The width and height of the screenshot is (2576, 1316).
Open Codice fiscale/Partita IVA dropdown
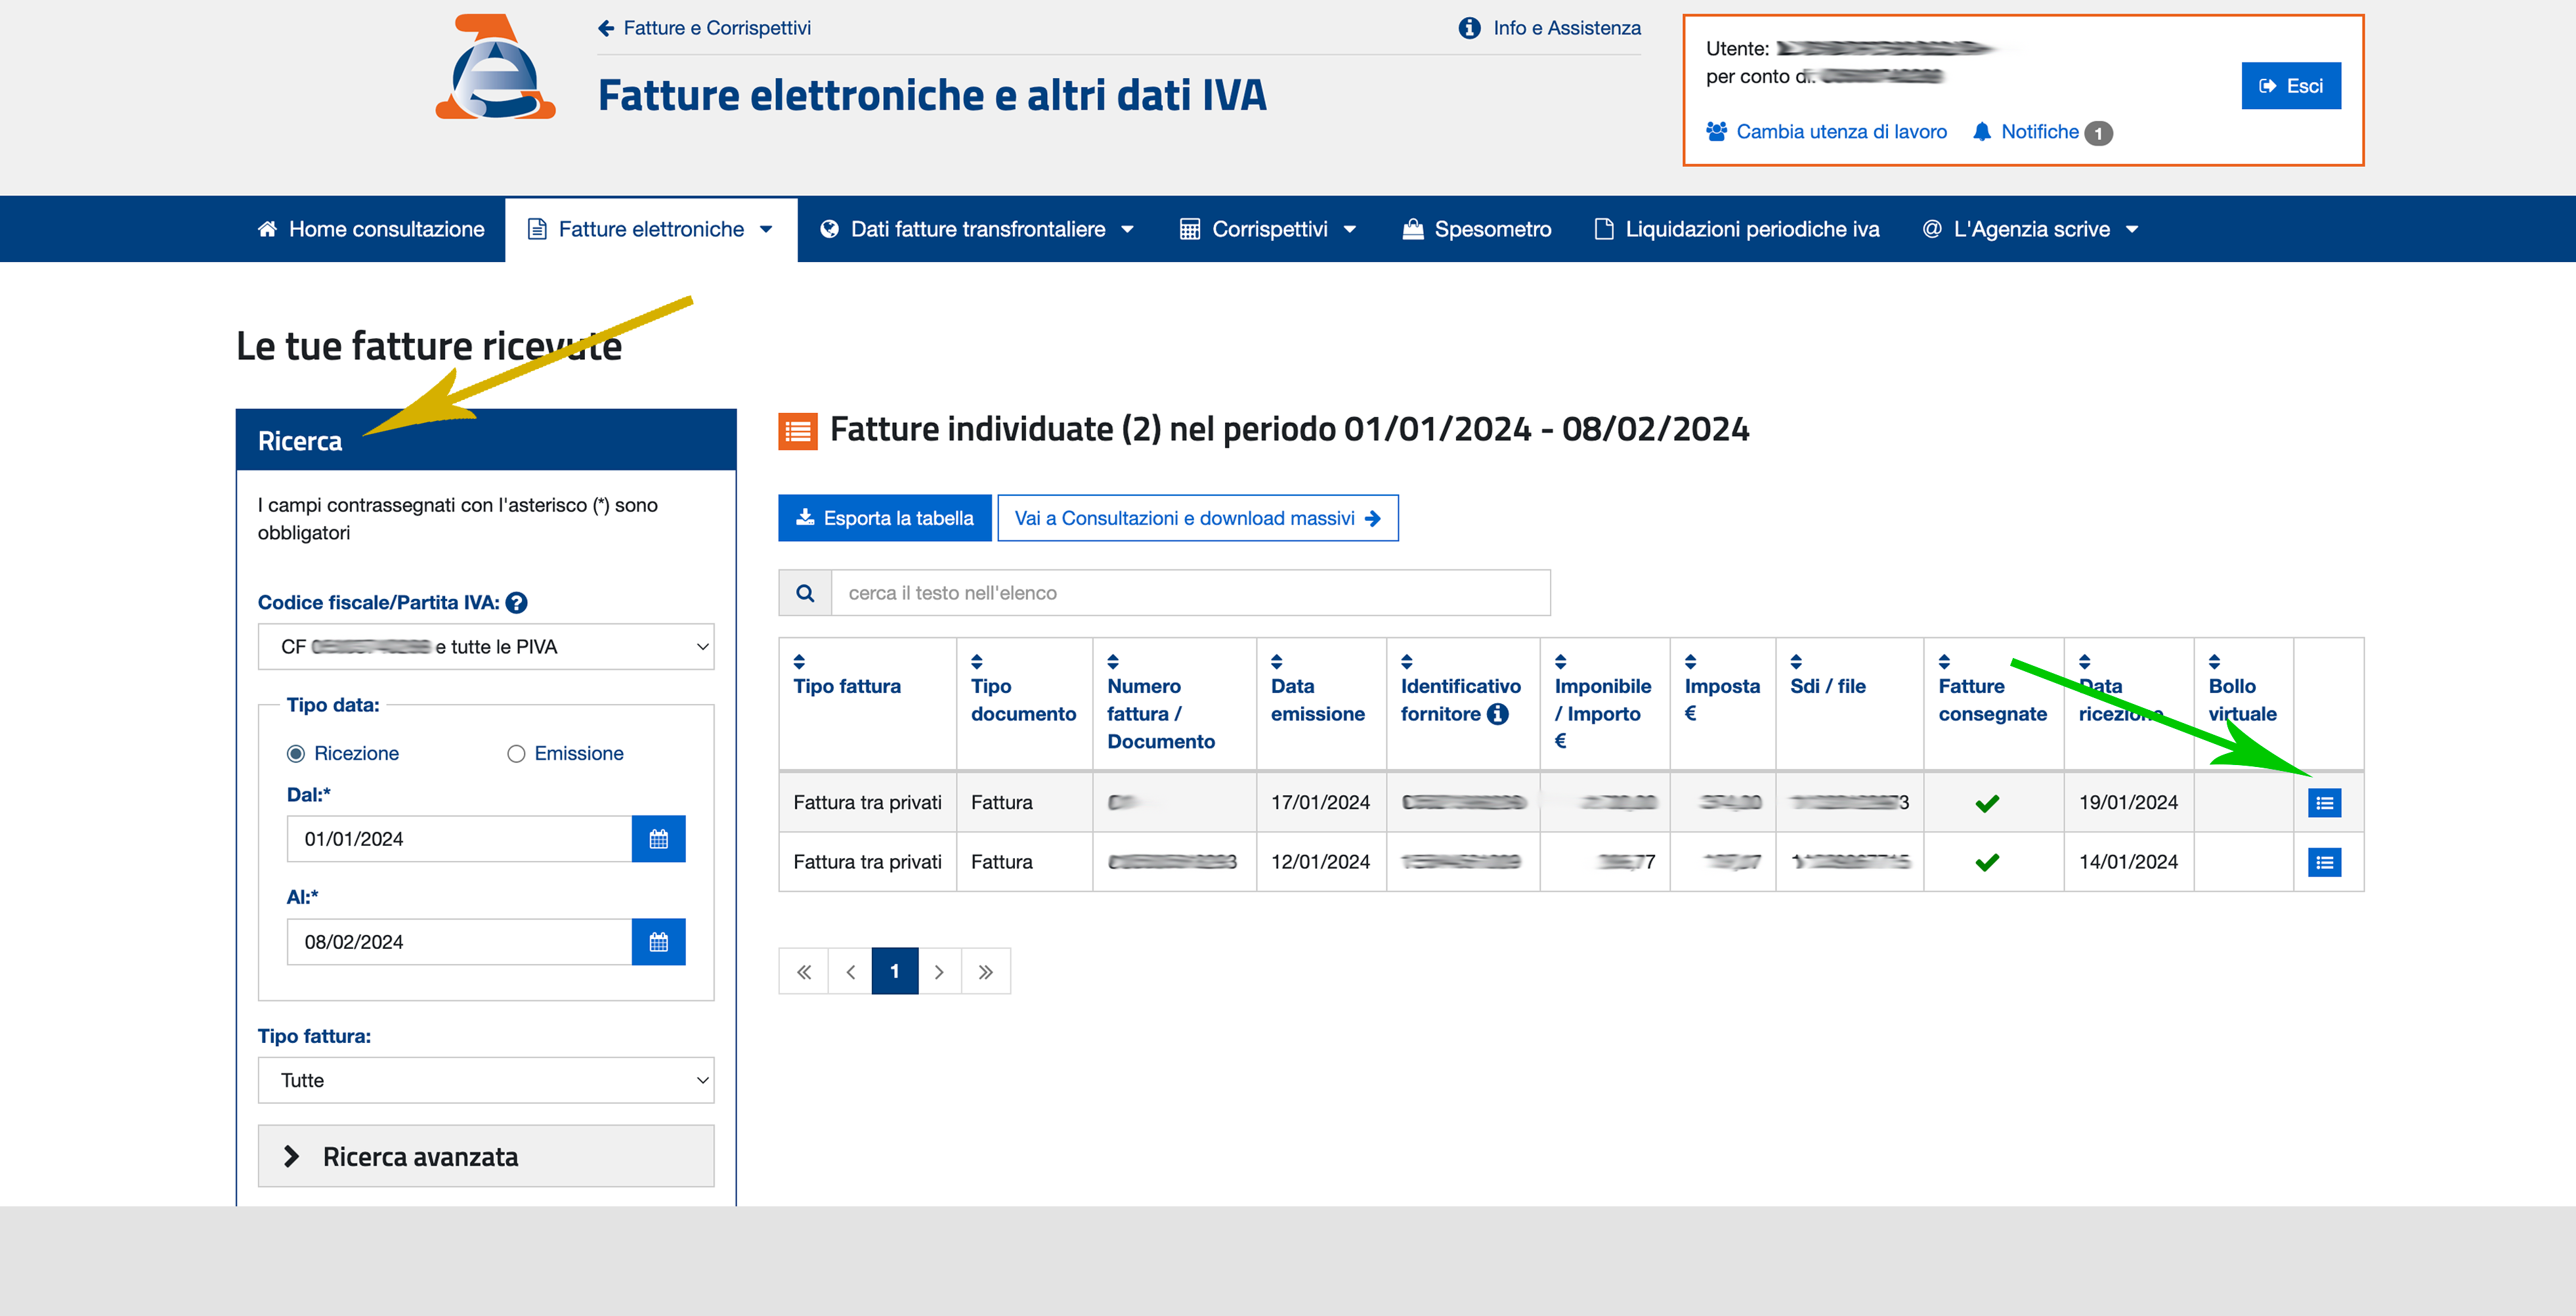pyautogui.click(x=486, y=647)
